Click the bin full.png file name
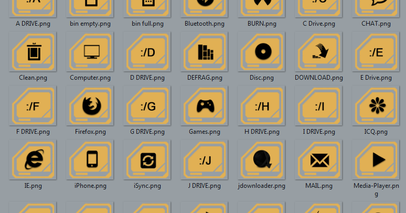The image size is (406, 213). tap(147, 24)
